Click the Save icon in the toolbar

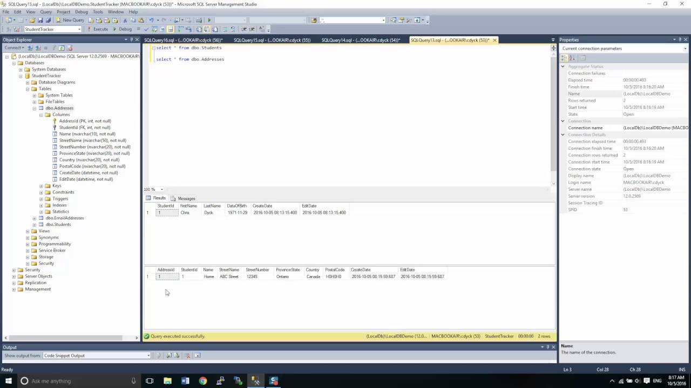point(40,20)
